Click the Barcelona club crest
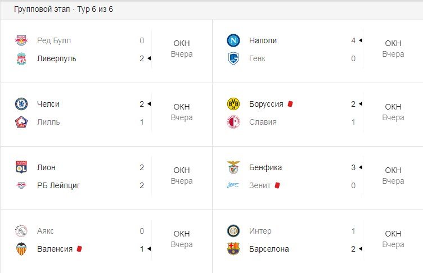Image resolution: width=423 pixels, height=273 pixels. tap(233, 249)
